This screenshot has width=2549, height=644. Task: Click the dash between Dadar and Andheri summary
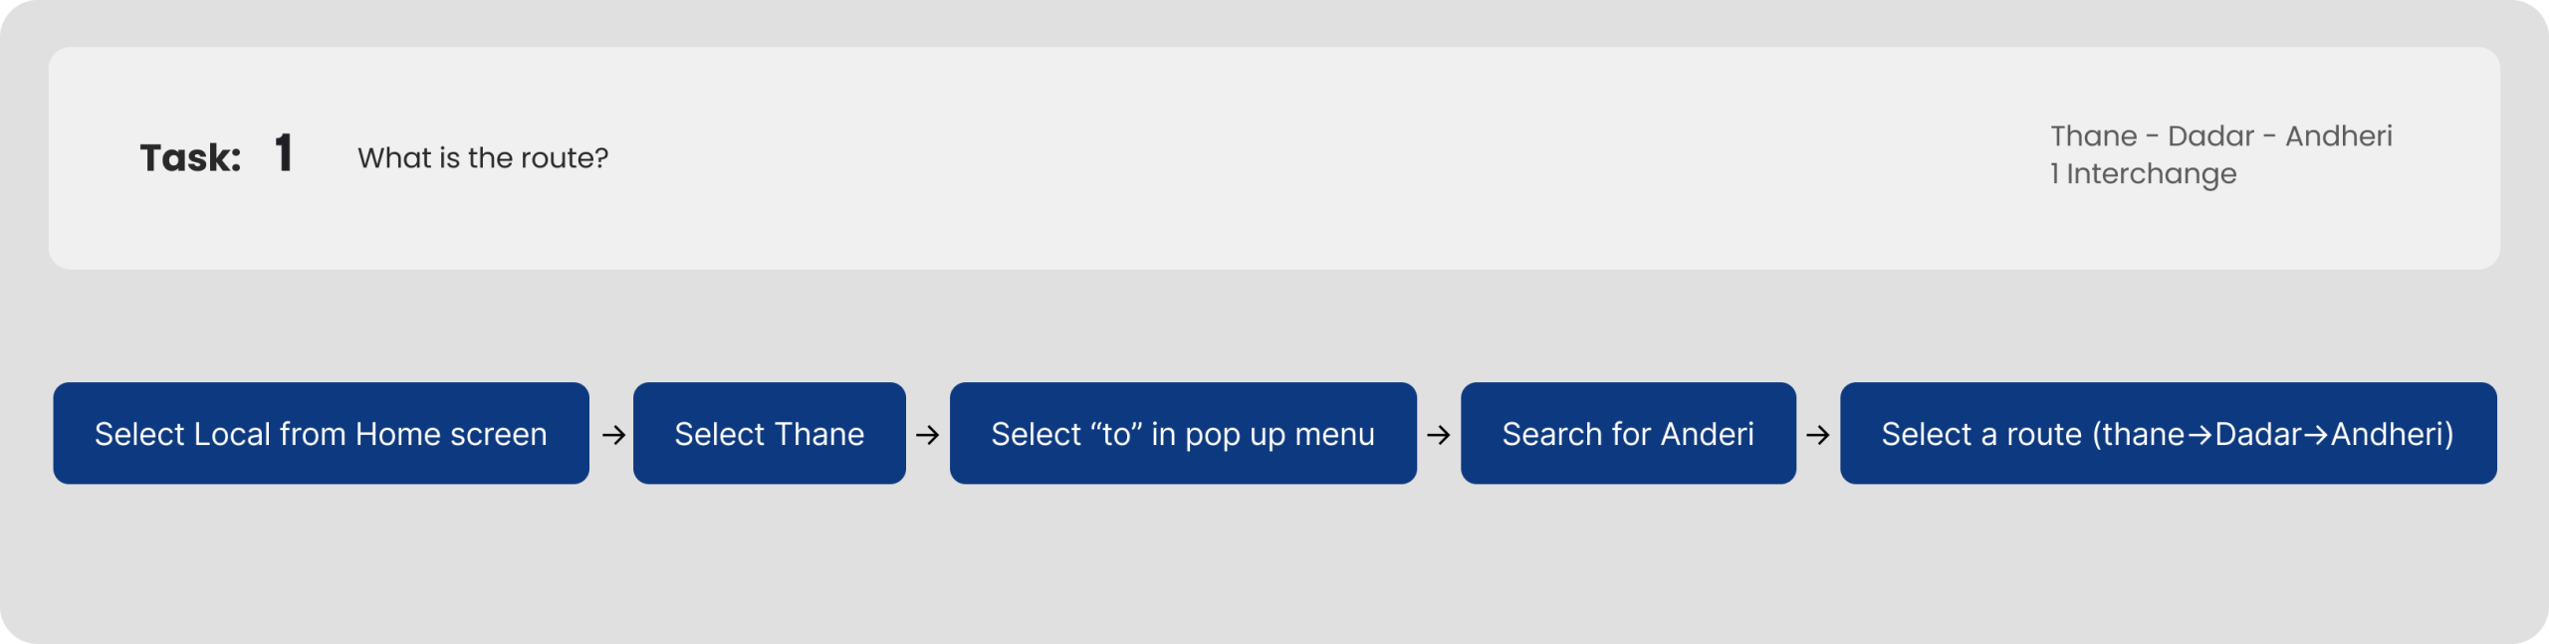click(x=2269, y=137)
